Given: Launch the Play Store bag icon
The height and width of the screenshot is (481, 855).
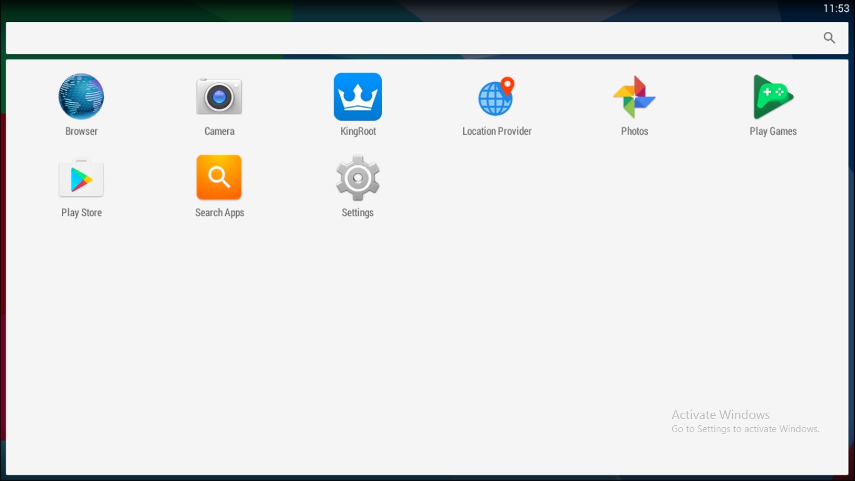Looking at the screenshot, I should (81, 178).
